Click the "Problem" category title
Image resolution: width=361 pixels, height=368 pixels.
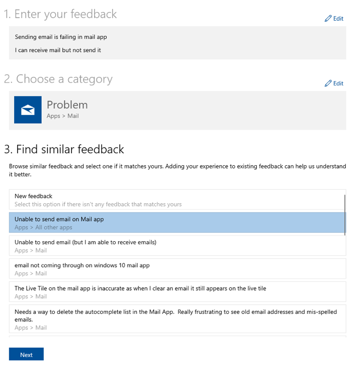(x=67, y=105)
